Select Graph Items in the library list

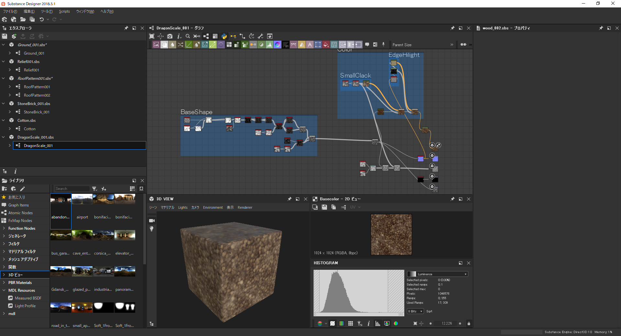[x=18, y=205]
